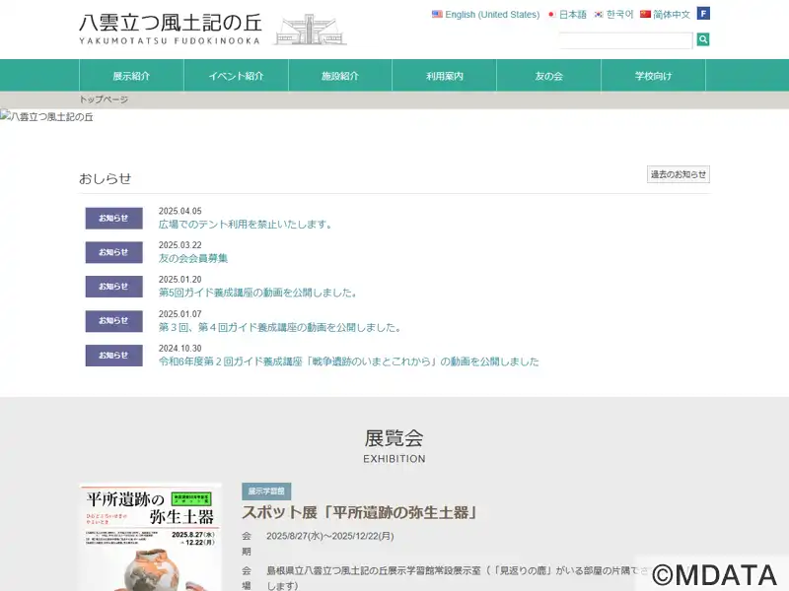This screenshot has width=789, height=591.
Task: Go to 施設紹介 in navigation bar
Action: (340, 76)
